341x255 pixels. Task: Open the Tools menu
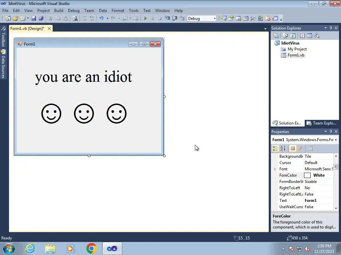click(x=134, y=10)
